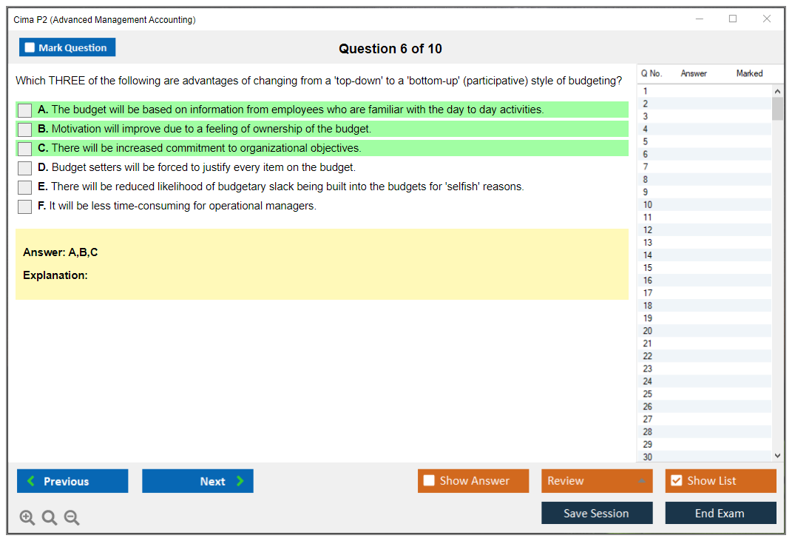The width and height of the screenshot is (795, 544).
Task: Select answer option A checkbox
Action: [x=25, y=110]
